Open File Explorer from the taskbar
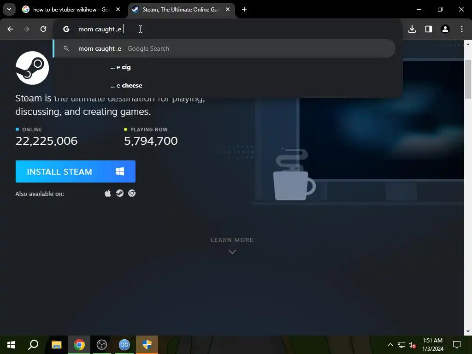 click(57, 345)
